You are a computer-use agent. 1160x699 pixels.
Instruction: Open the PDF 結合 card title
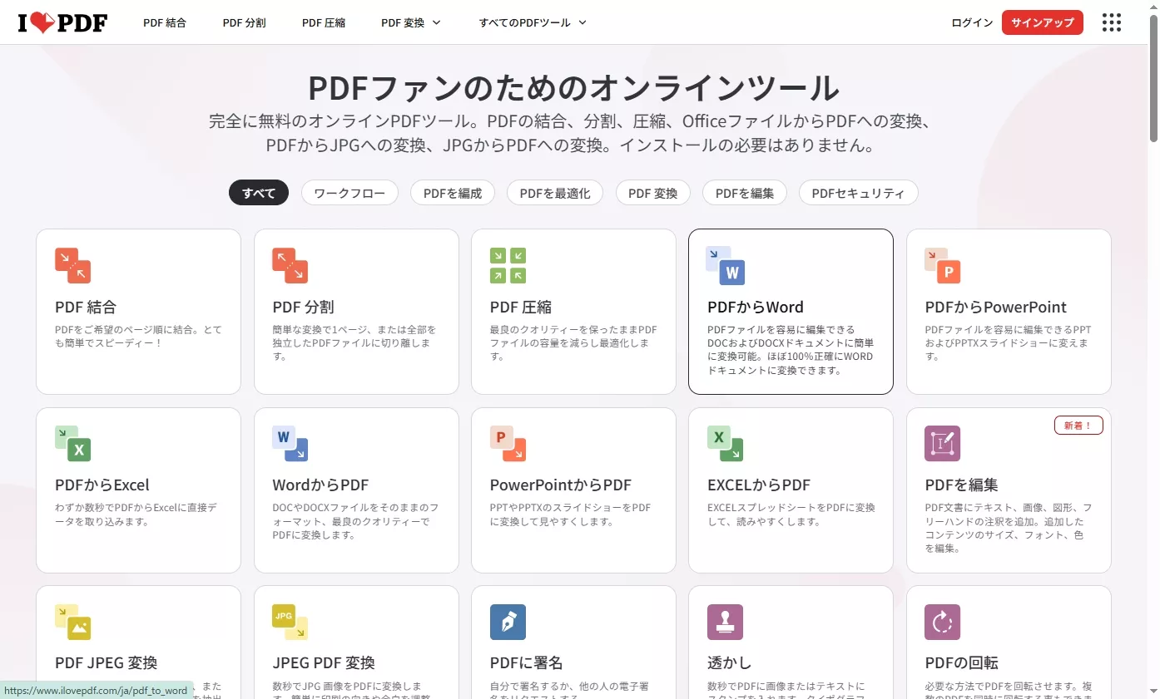tap(86, 308)
